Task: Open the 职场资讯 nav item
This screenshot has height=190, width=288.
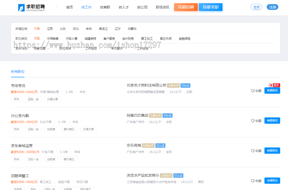Action: click(163, 7)
